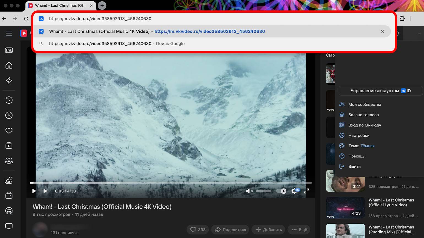The image size is (424, 238).
Task: Unmute the video with speaker icon
Action: point(249,191)
